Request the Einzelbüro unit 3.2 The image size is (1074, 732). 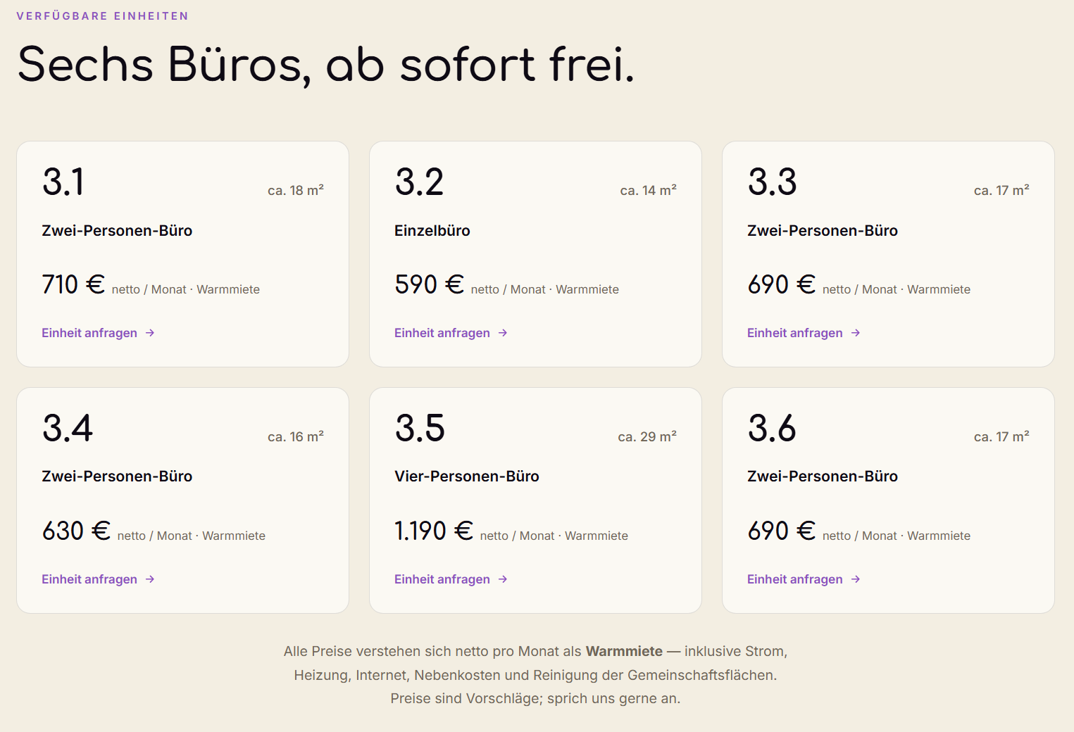(451, 333)
